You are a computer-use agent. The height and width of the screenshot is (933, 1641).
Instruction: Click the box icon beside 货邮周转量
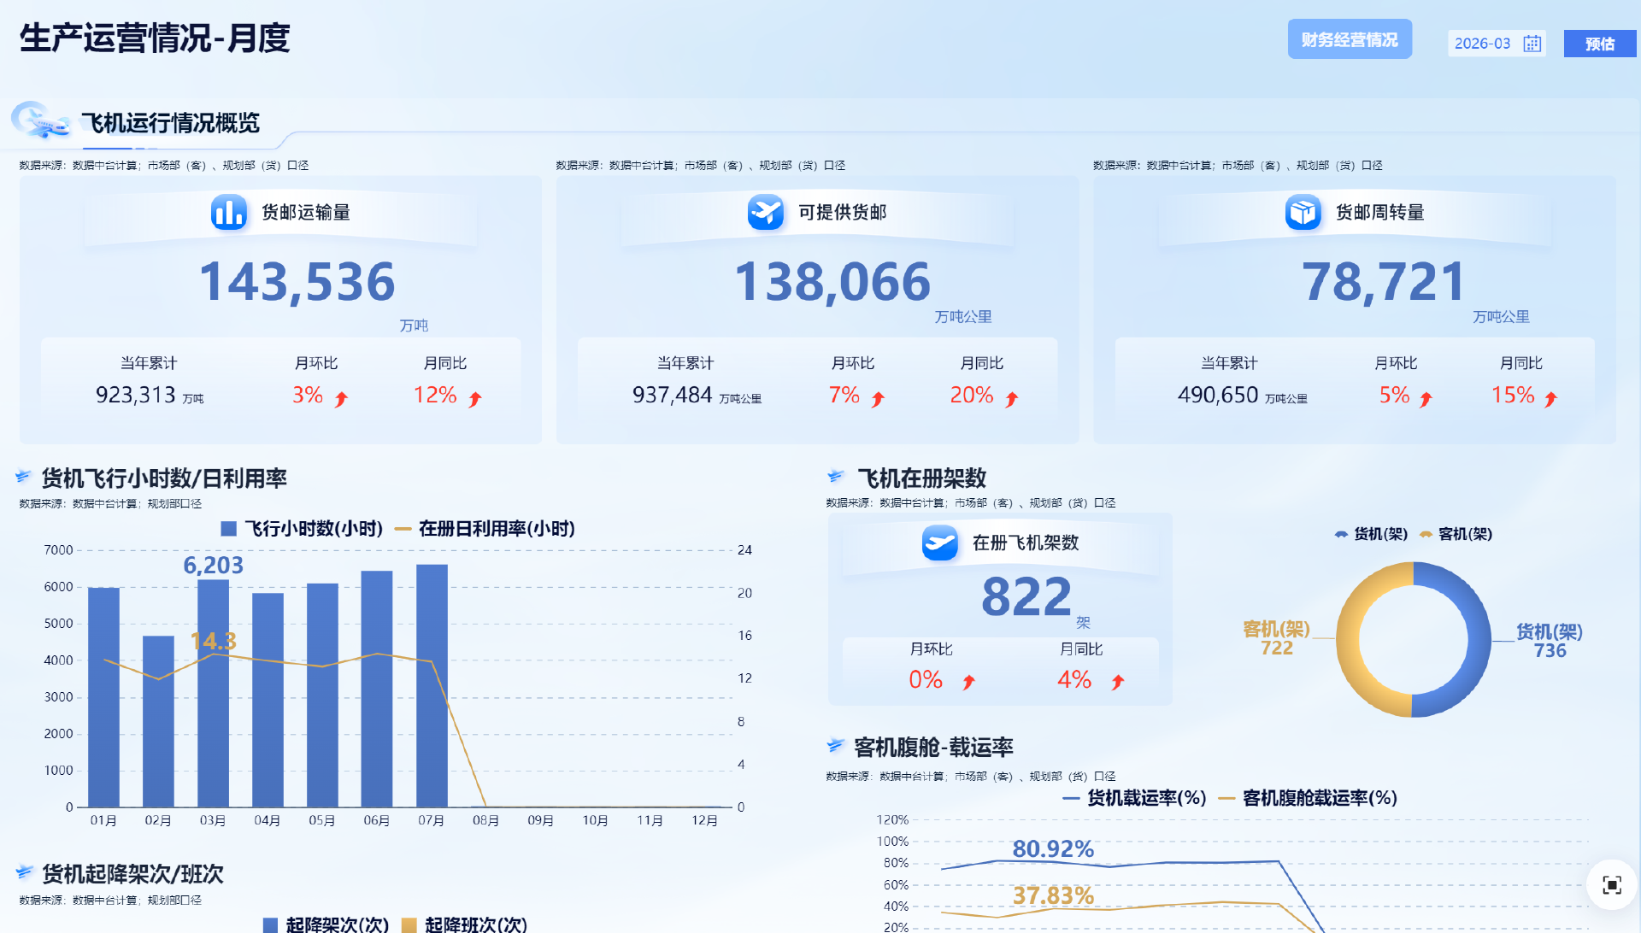click(1303, 212)
